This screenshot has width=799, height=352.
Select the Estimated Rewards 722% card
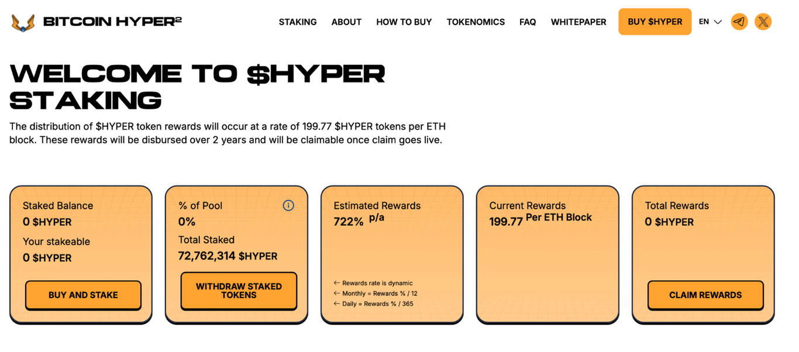click(392, 254)
